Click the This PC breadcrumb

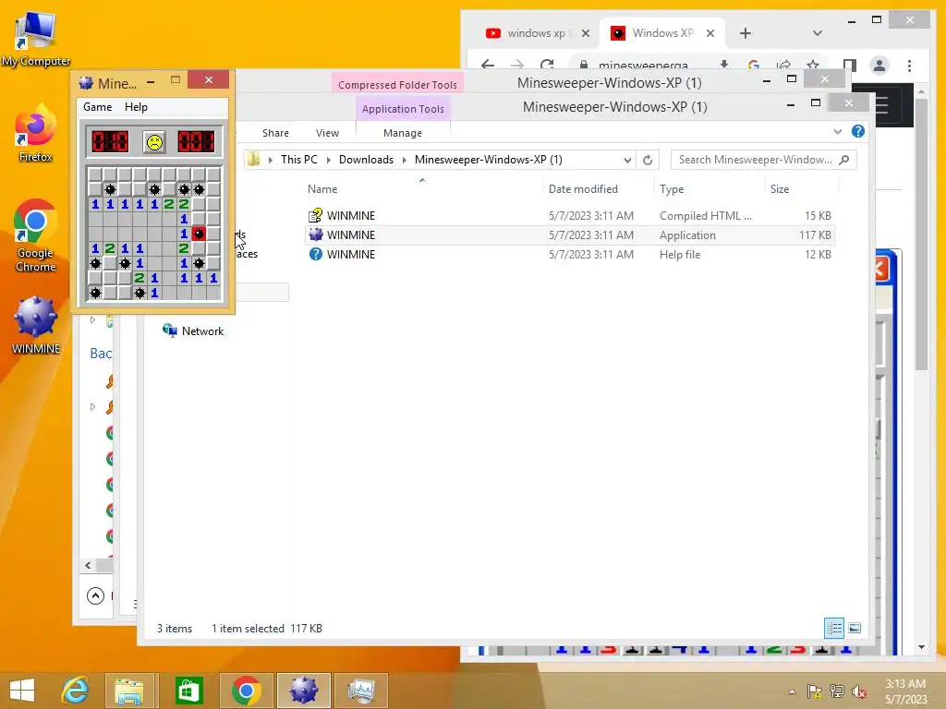coord(298,159)
